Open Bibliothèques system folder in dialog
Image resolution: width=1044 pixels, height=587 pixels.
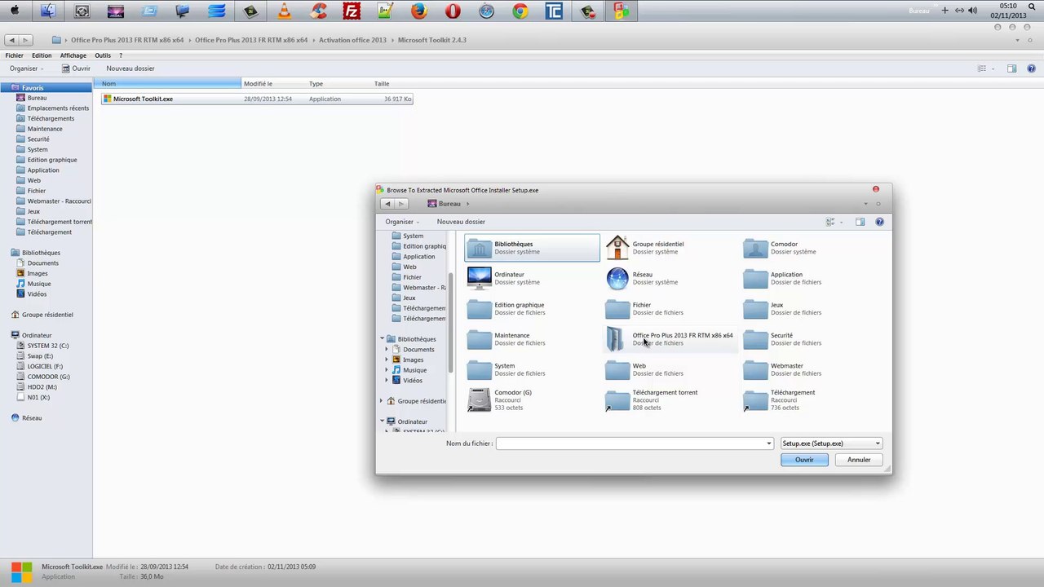(532, 248)
